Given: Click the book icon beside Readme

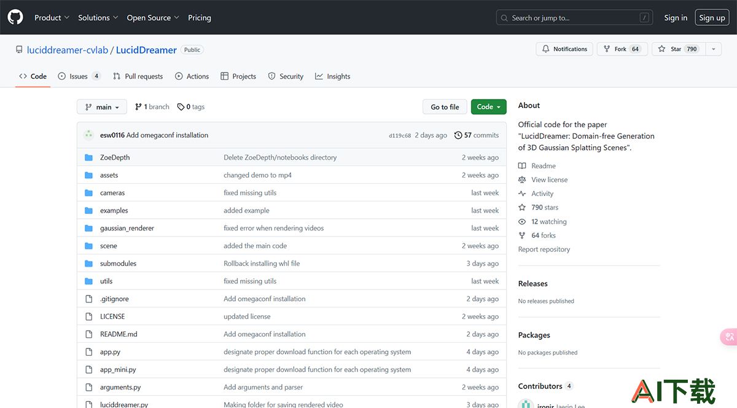Looking at the screenshot, I should pos(522,166).
